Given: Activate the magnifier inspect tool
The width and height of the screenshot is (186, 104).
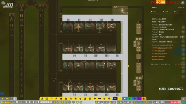Looking at the screenshot, I should [115, 98].
